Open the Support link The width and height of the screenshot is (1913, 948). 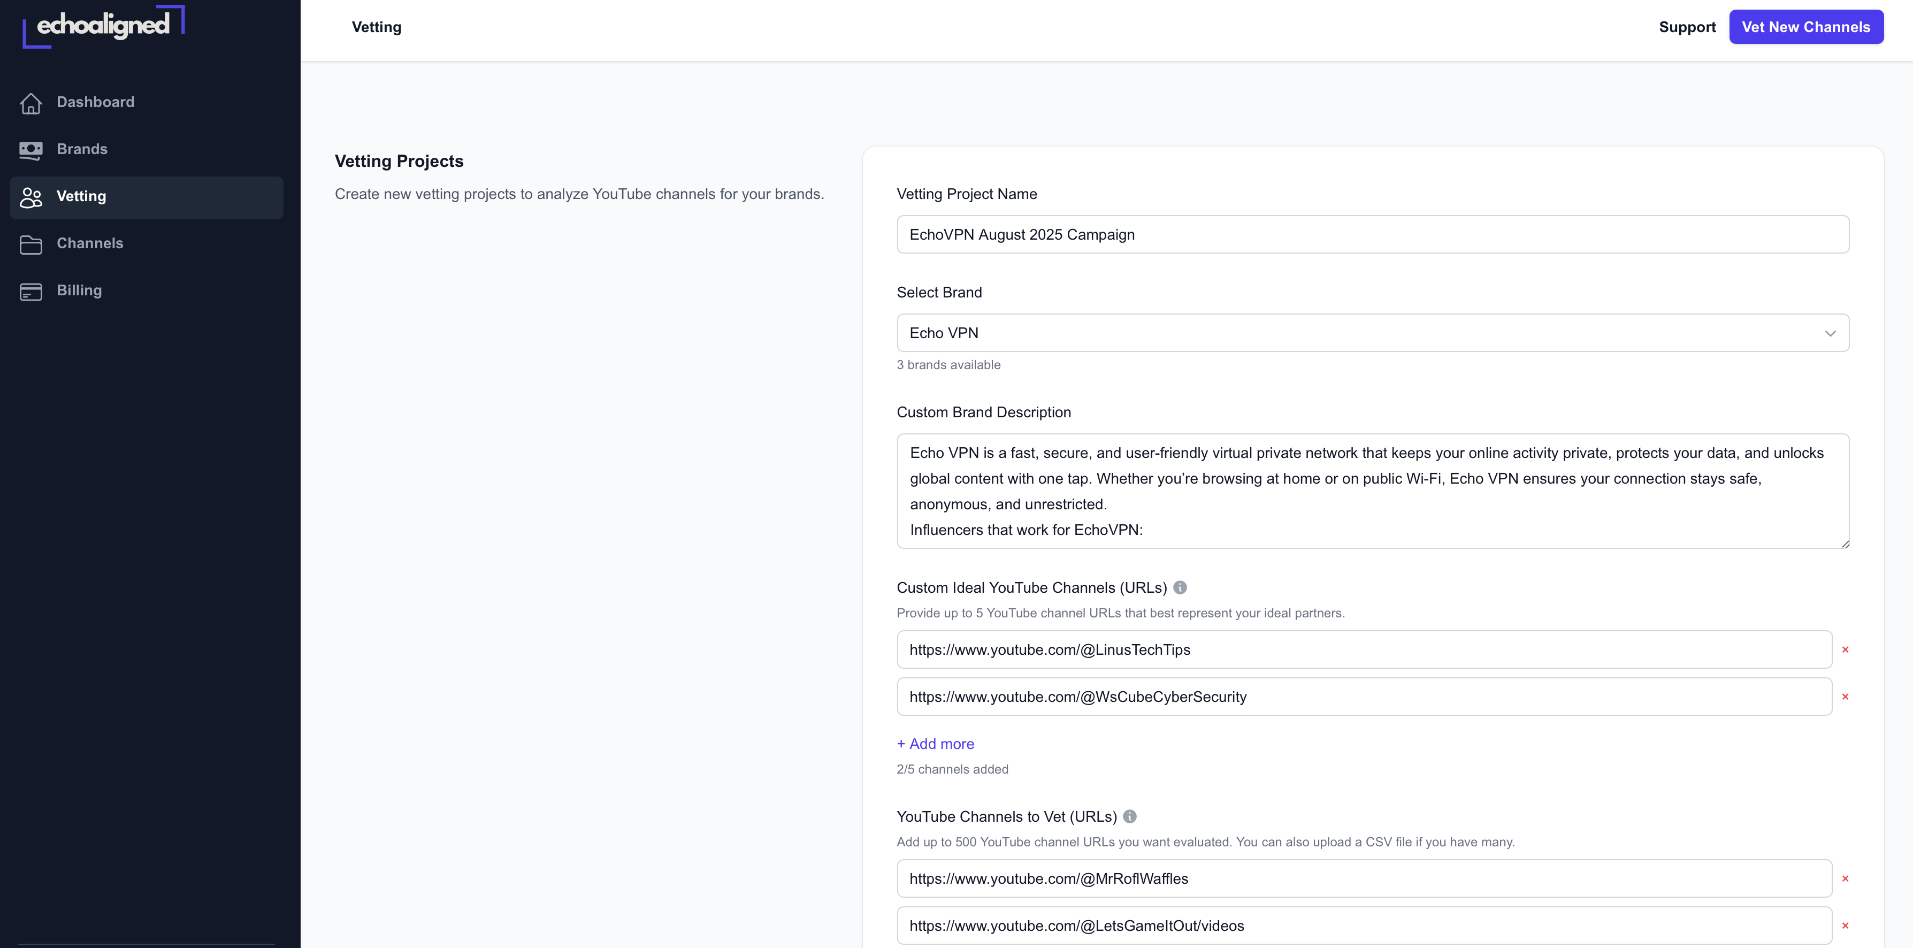pos(1687,27)
